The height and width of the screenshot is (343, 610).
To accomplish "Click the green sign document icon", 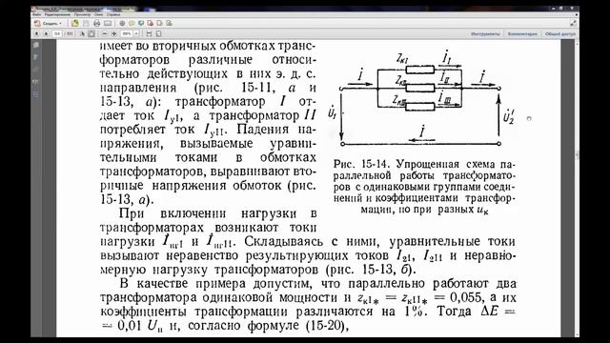I will [x=169, y=23].
